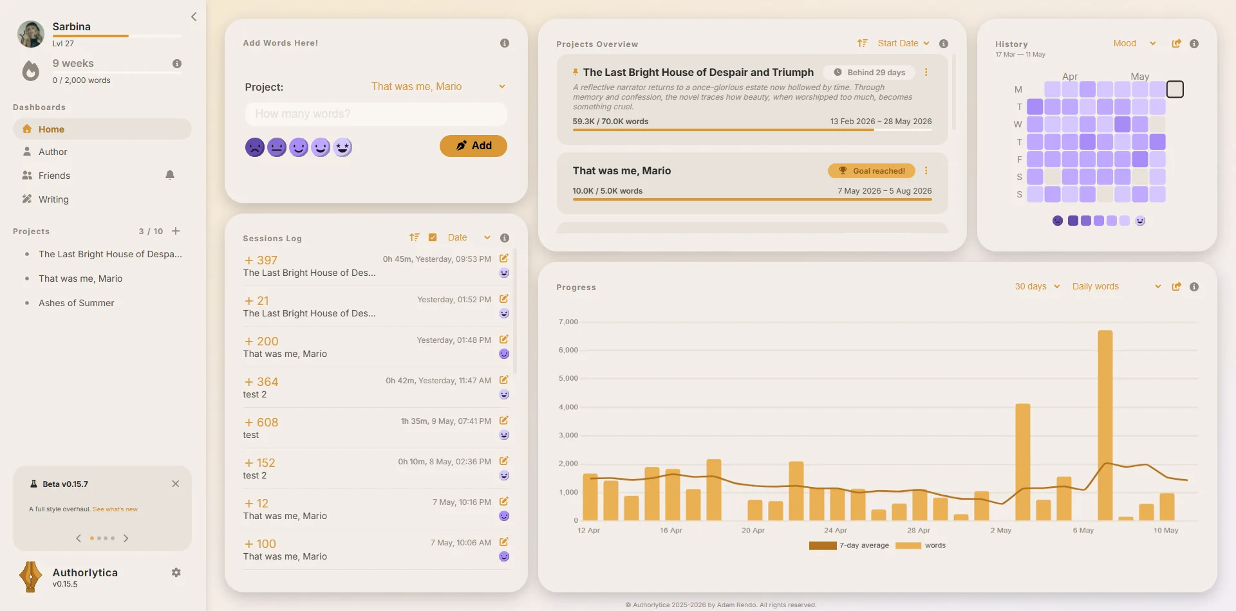Screen dimensions: 1236x611
Task: Open the Mood dropdown in History
Action: tap(1134, 43)
